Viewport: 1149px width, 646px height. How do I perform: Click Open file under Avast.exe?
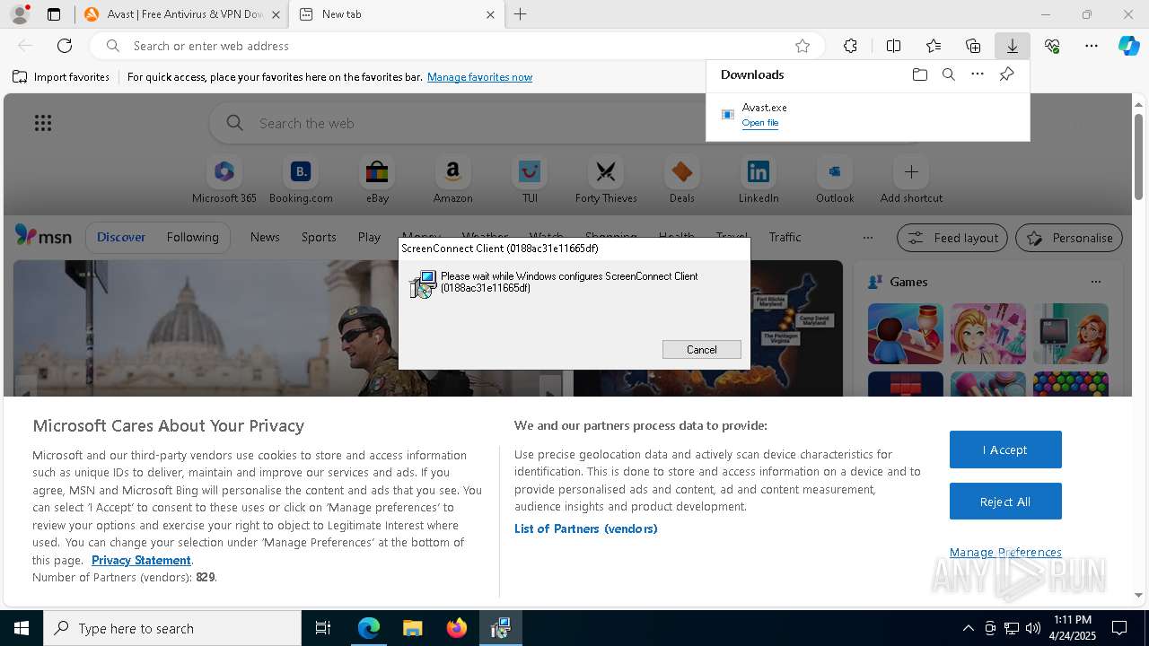(x=760, y=123)
